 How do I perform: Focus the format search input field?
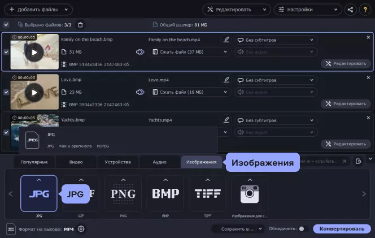click(x=320, y=161)
